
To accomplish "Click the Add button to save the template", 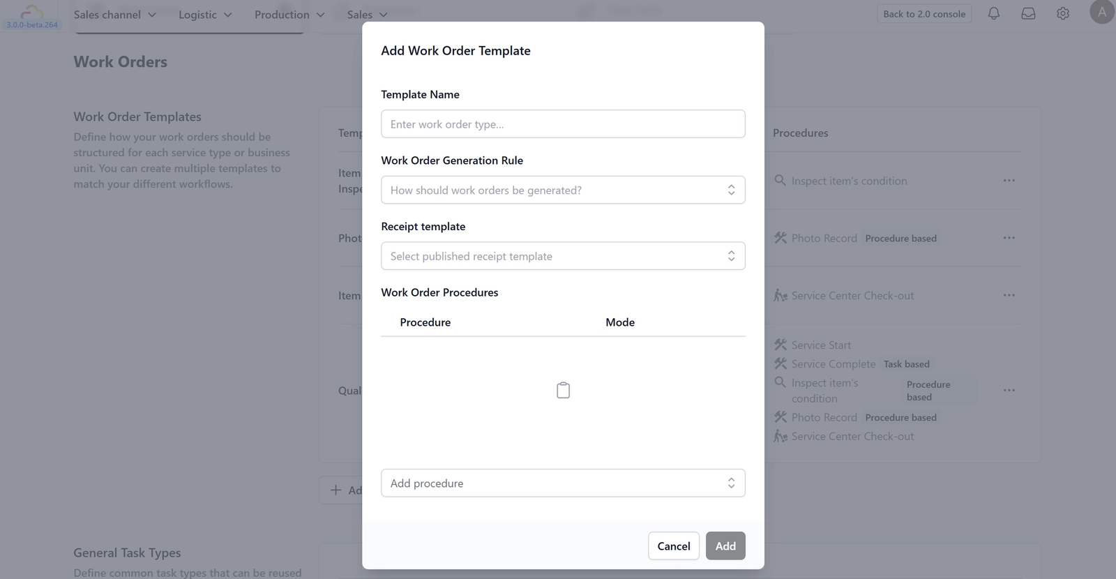I will (725, 546).
